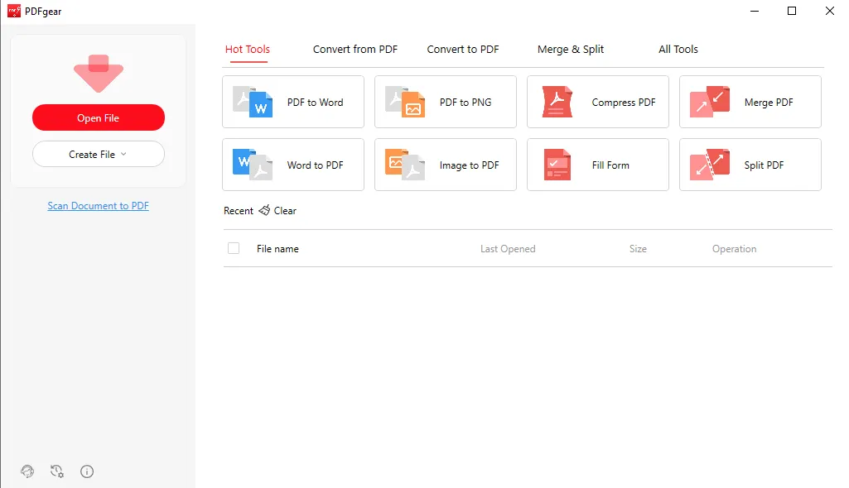Click the Operation column header
This screenshot has width=849, height=488.
(x=734, y=249)
